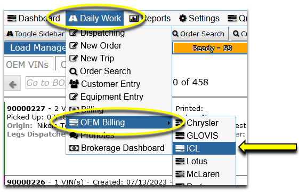Viewport: 299px width, 192px height.
Task: Click the New Order edit icon
Action: click(74, 46)
